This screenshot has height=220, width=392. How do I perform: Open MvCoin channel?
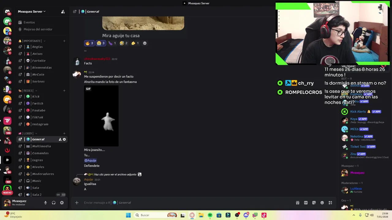tap(42, 75)
